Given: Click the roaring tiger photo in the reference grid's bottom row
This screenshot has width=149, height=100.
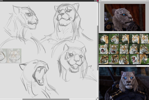Looking at the screenshot, I should (134, 59).
